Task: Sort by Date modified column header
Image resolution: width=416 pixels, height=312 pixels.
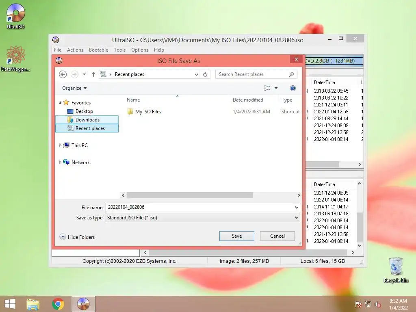Action: pyautogui.click(x=254, y=100)
